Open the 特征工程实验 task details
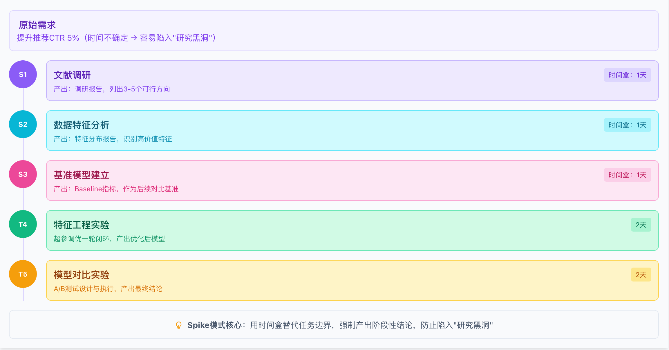 348,230
